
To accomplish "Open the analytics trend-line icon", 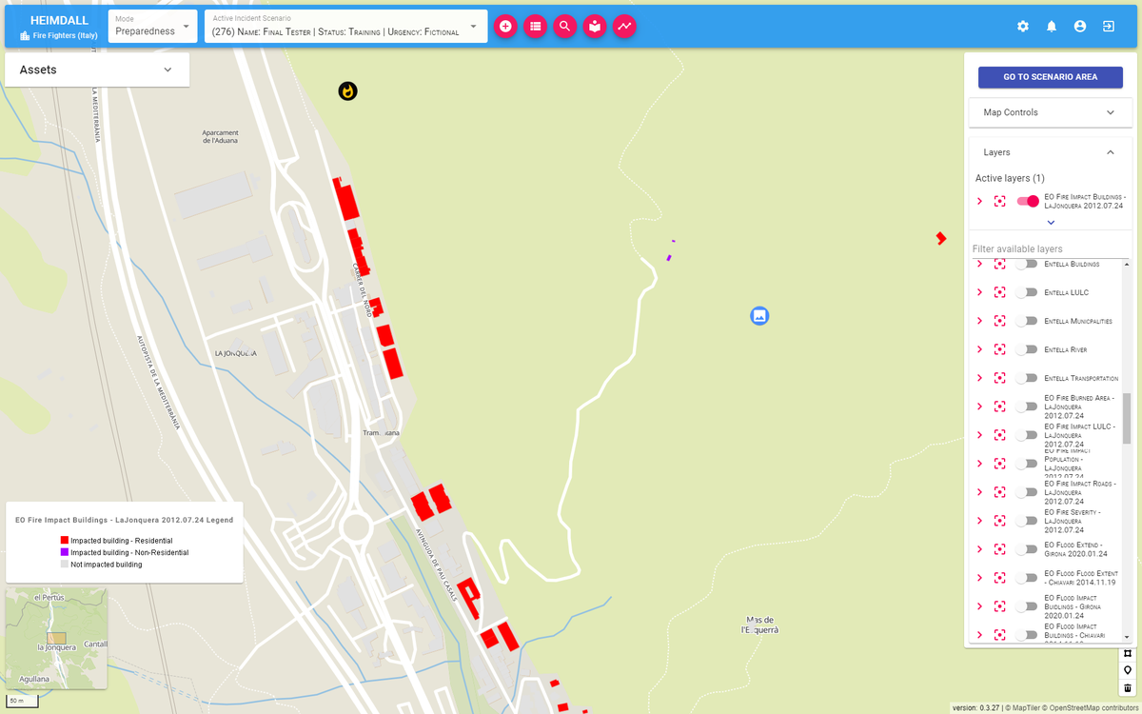I will tap(624, 27).
